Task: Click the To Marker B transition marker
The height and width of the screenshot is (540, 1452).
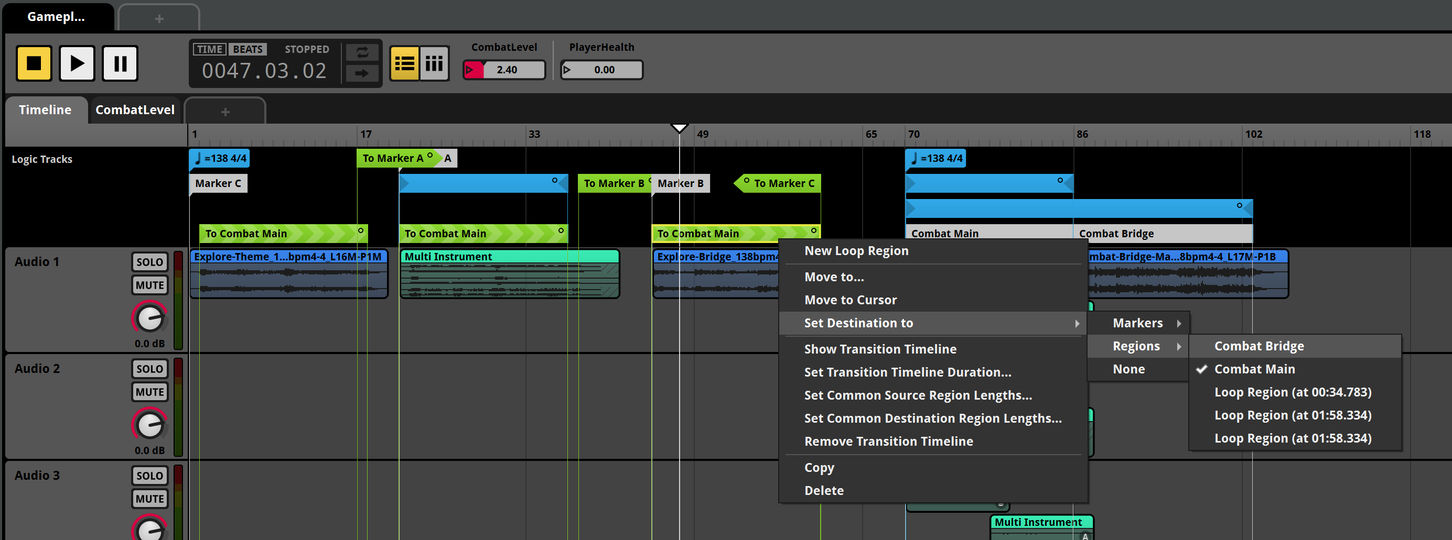Action: point(614,183)
